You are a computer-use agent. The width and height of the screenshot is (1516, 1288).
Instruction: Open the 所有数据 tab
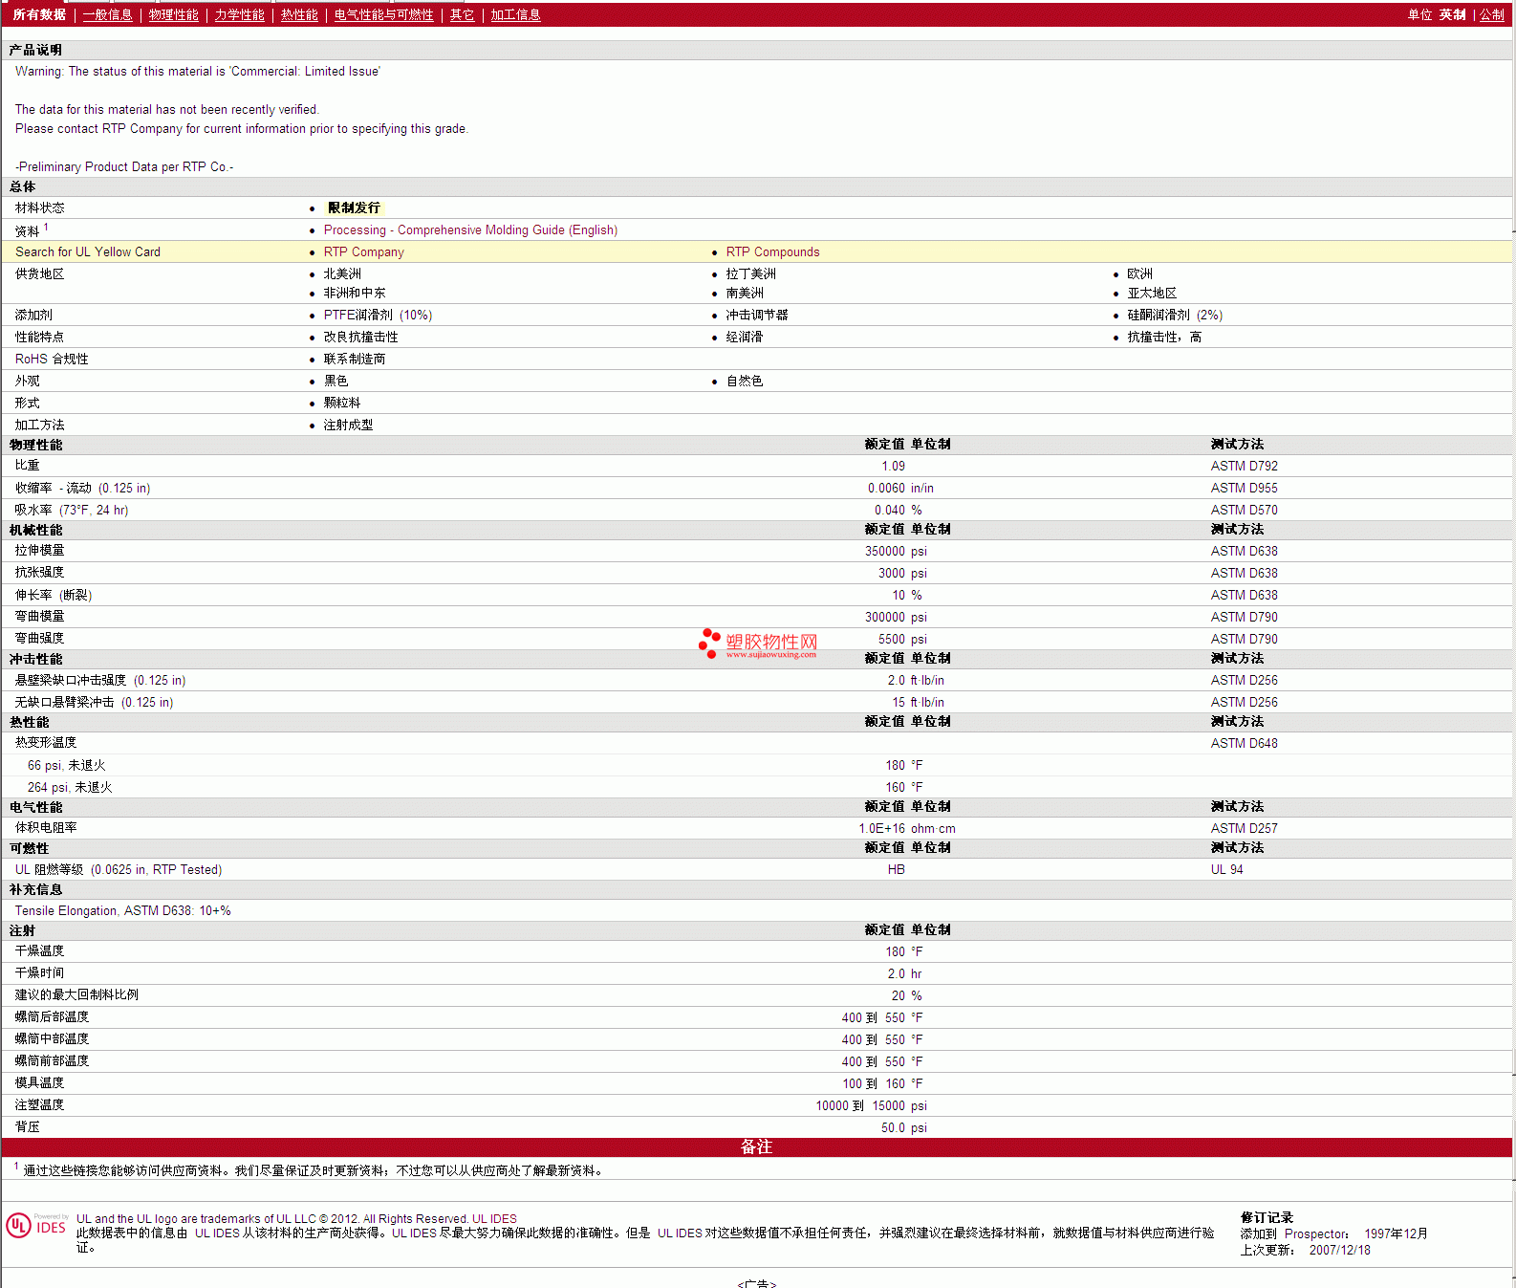pyautogui.click(x=39, y=15)
